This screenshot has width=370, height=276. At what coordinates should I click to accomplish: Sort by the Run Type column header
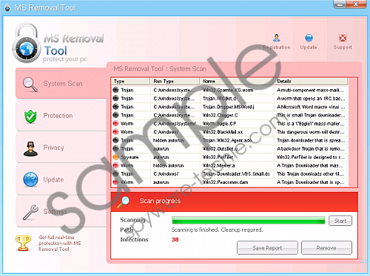point(175,81)
